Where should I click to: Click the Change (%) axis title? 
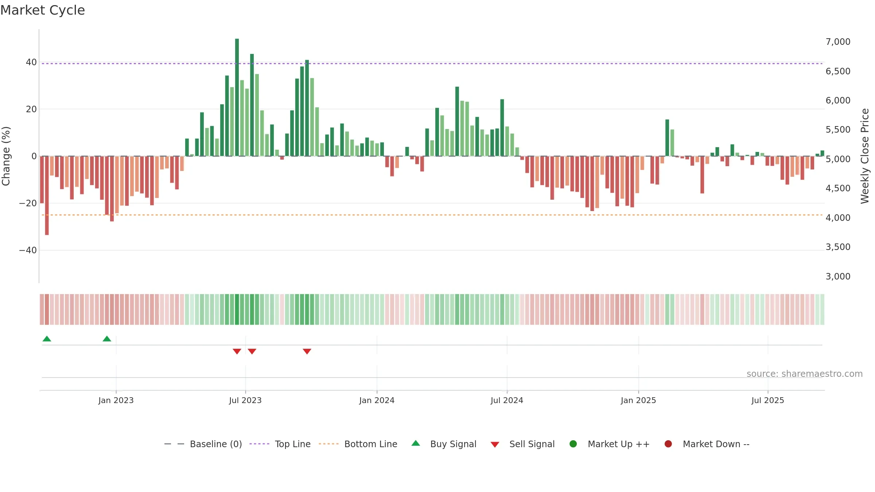(6, 156)
